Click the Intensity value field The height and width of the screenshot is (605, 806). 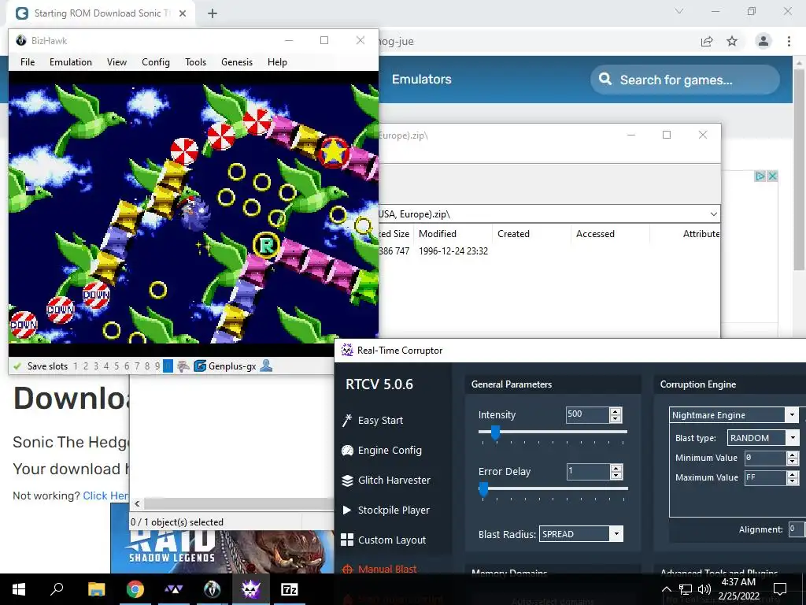[x=587, y=414]
